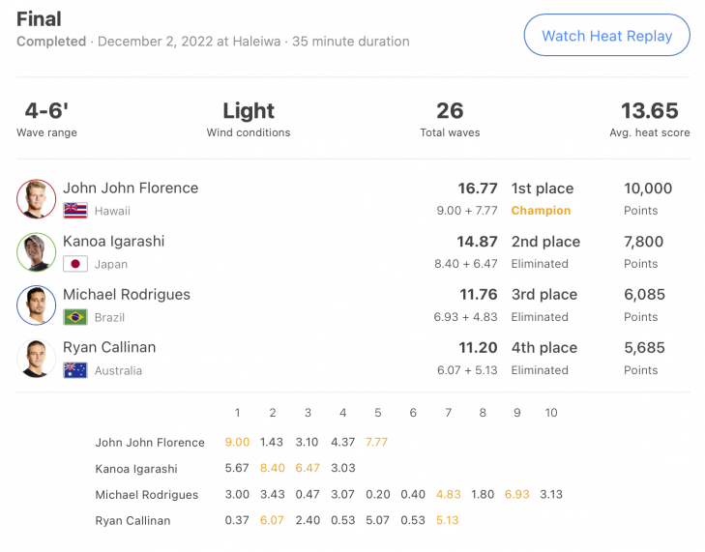Open the Michael Rodrigues name link
This screenshot has height=552, width=705.
coord(127,295)
